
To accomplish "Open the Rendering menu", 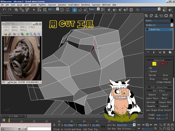I will point(85,5).
